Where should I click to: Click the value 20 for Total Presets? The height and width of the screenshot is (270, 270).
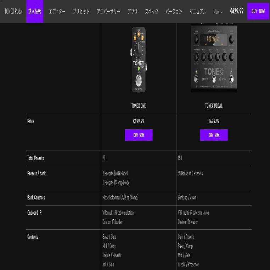tap(104, 158)
